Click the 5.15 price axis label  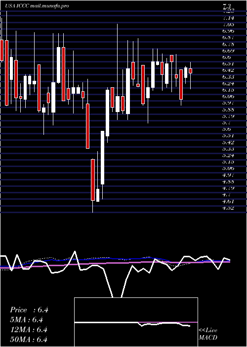[228, 162]
